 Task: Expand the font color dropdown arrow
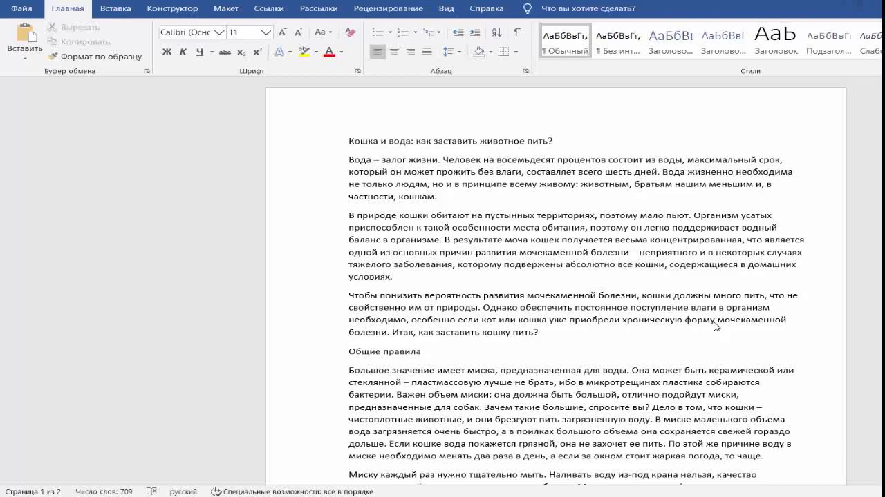342,52
